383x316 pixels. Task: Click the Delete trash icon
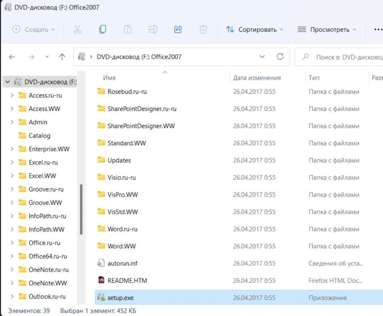tap(203, 30)
